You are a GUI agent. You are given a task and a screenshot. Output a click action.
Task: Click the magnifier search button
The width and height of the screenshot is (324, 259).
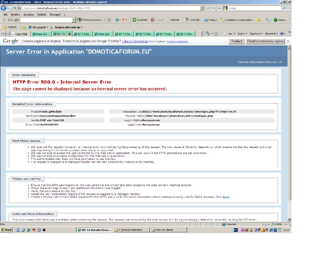click(285, 8)
